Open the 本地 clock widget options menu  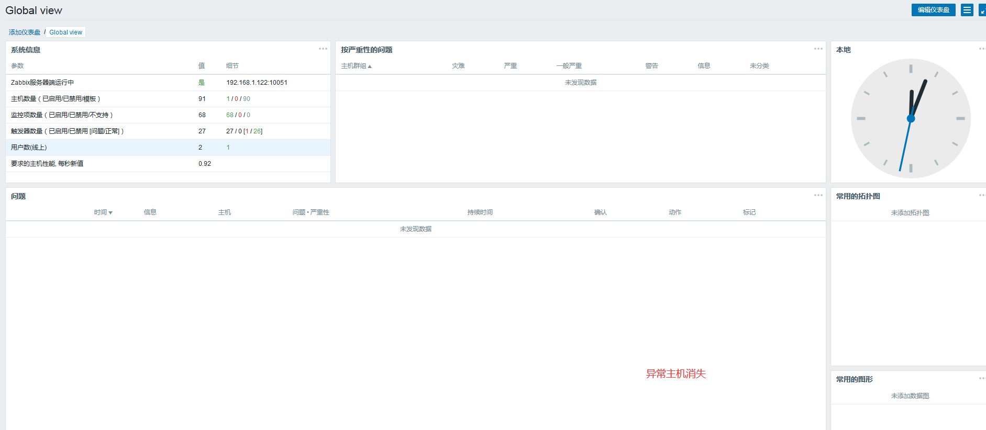click(982, 49)
